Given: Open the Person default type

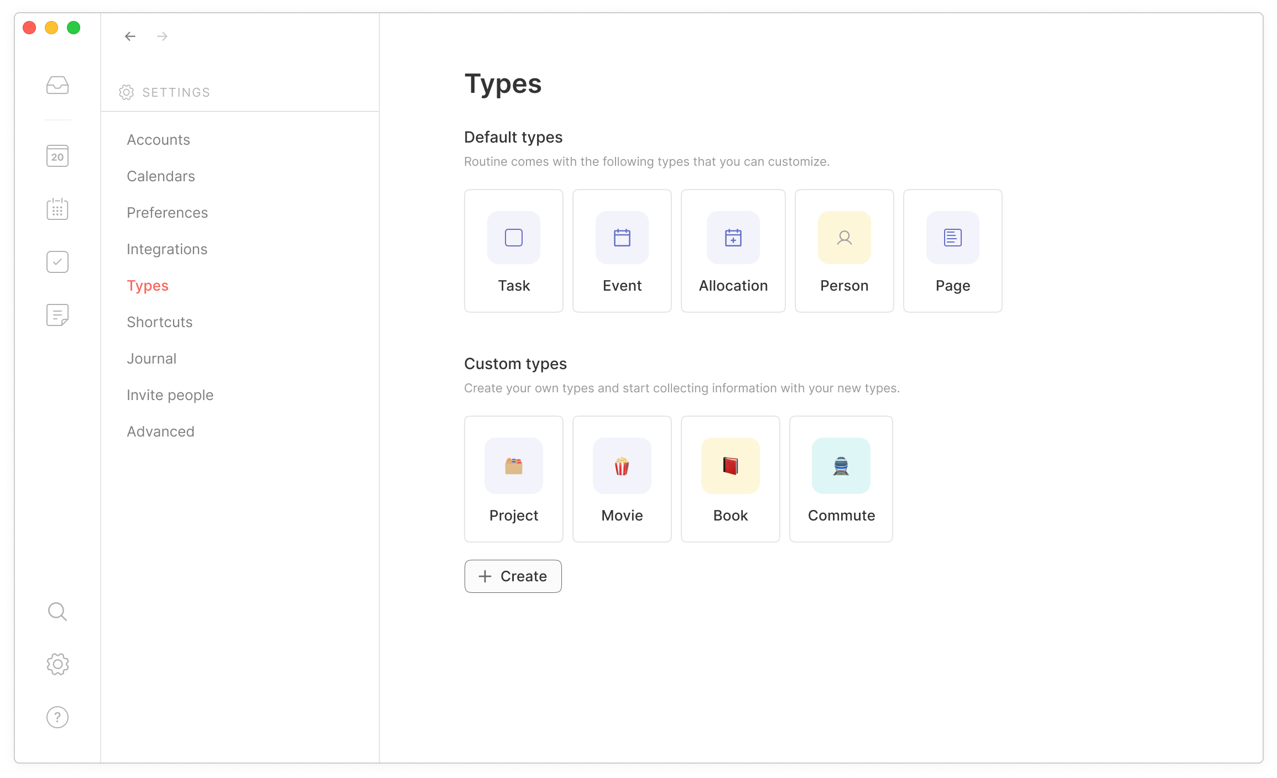Looking at the screenshot, I should pos(844,251).
